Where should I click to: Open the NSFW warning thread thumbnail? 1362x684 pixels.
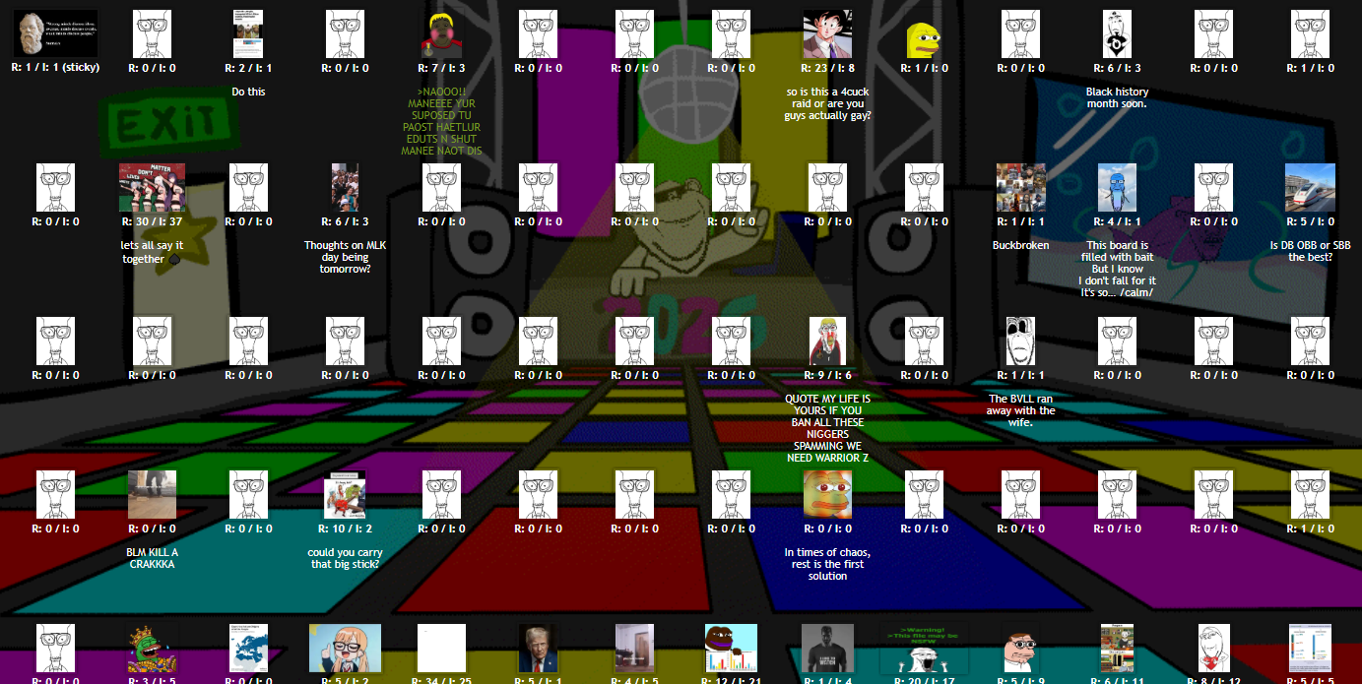924,649
